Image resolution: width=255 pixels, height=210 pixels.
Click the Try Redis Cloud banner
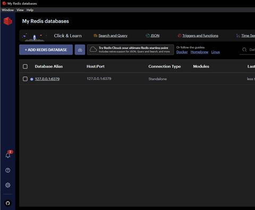pos(131,50)
